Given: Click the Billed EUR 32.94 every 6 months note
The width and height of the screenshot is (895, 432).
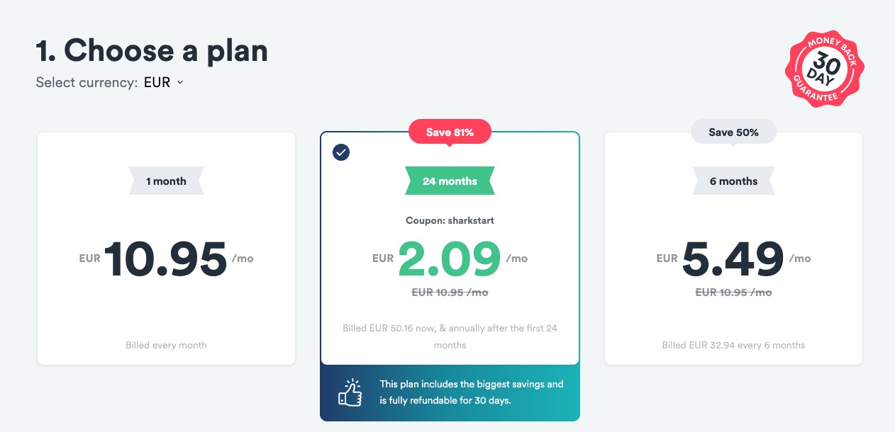Looking at the screenshot, I should click(x=733, y=345).
